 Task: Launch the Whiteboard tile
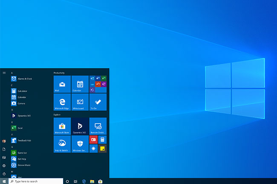coord(80,102)
